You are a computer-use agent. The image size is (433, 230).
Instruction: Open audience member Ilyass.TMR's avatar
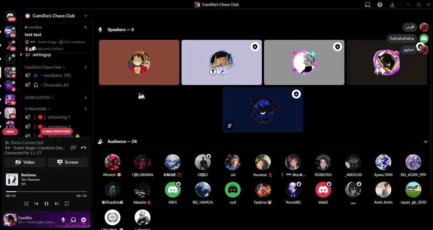coord(383,162)
